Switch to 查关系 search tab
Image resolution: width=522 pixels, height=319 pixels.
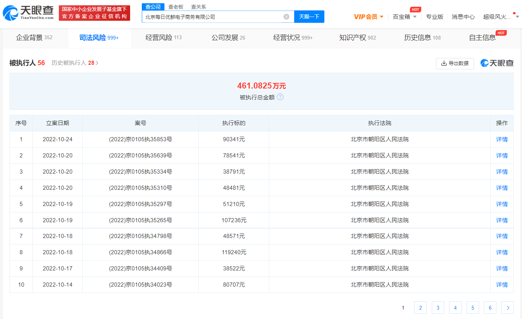click(x=199, y=7)
